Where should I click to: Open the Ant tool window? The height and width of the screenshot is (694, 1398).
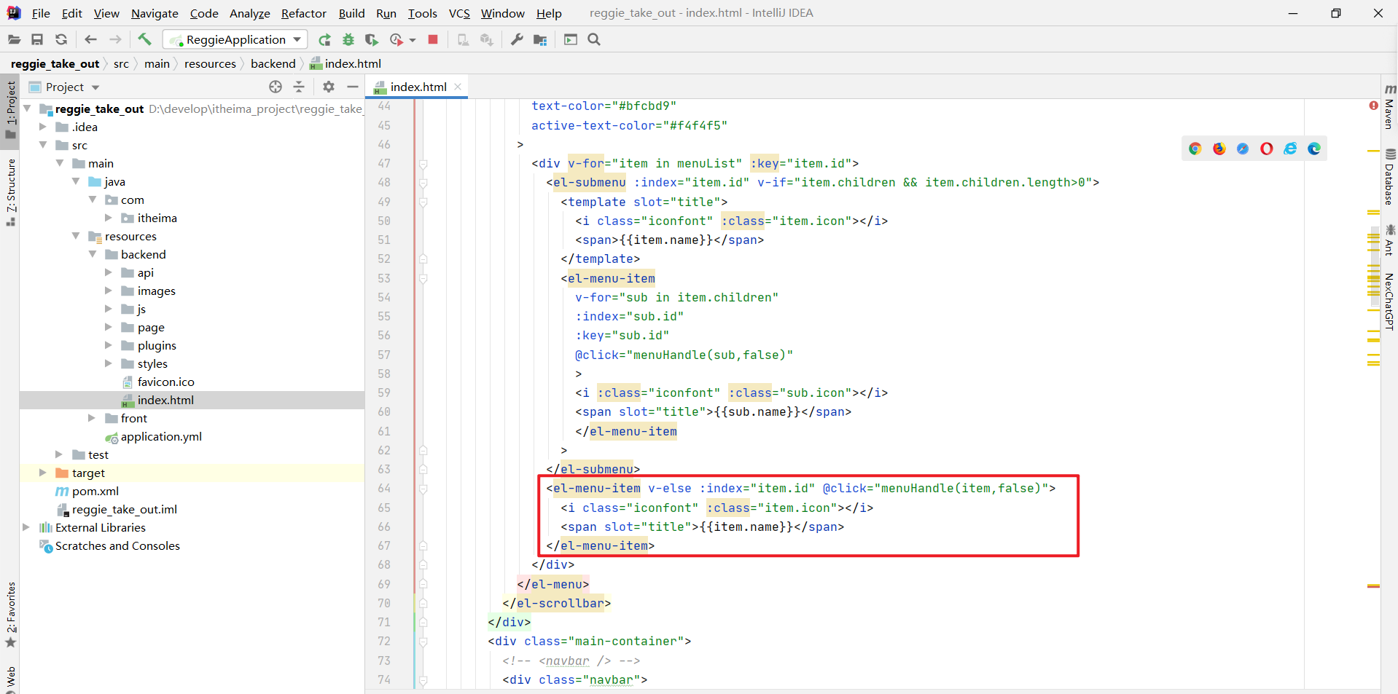pyautogui.click(x=1389, y=240)
